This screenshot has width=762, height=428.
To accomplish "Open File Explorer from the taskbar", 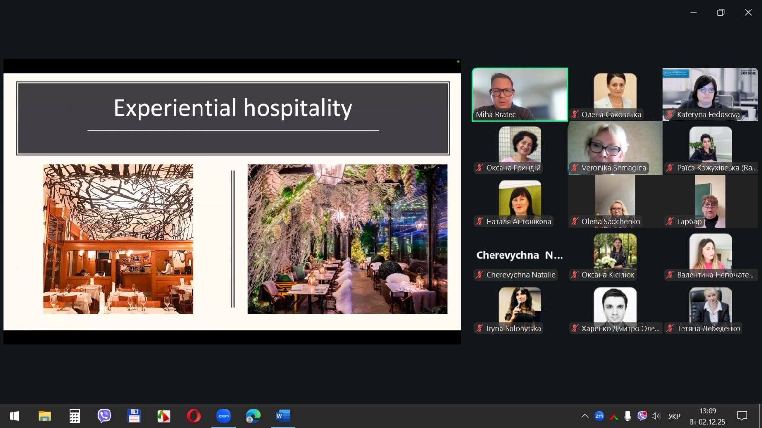I will 45,416.
